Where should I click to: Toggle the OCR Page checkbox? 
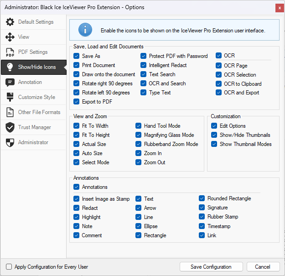[x=219, y=65]
